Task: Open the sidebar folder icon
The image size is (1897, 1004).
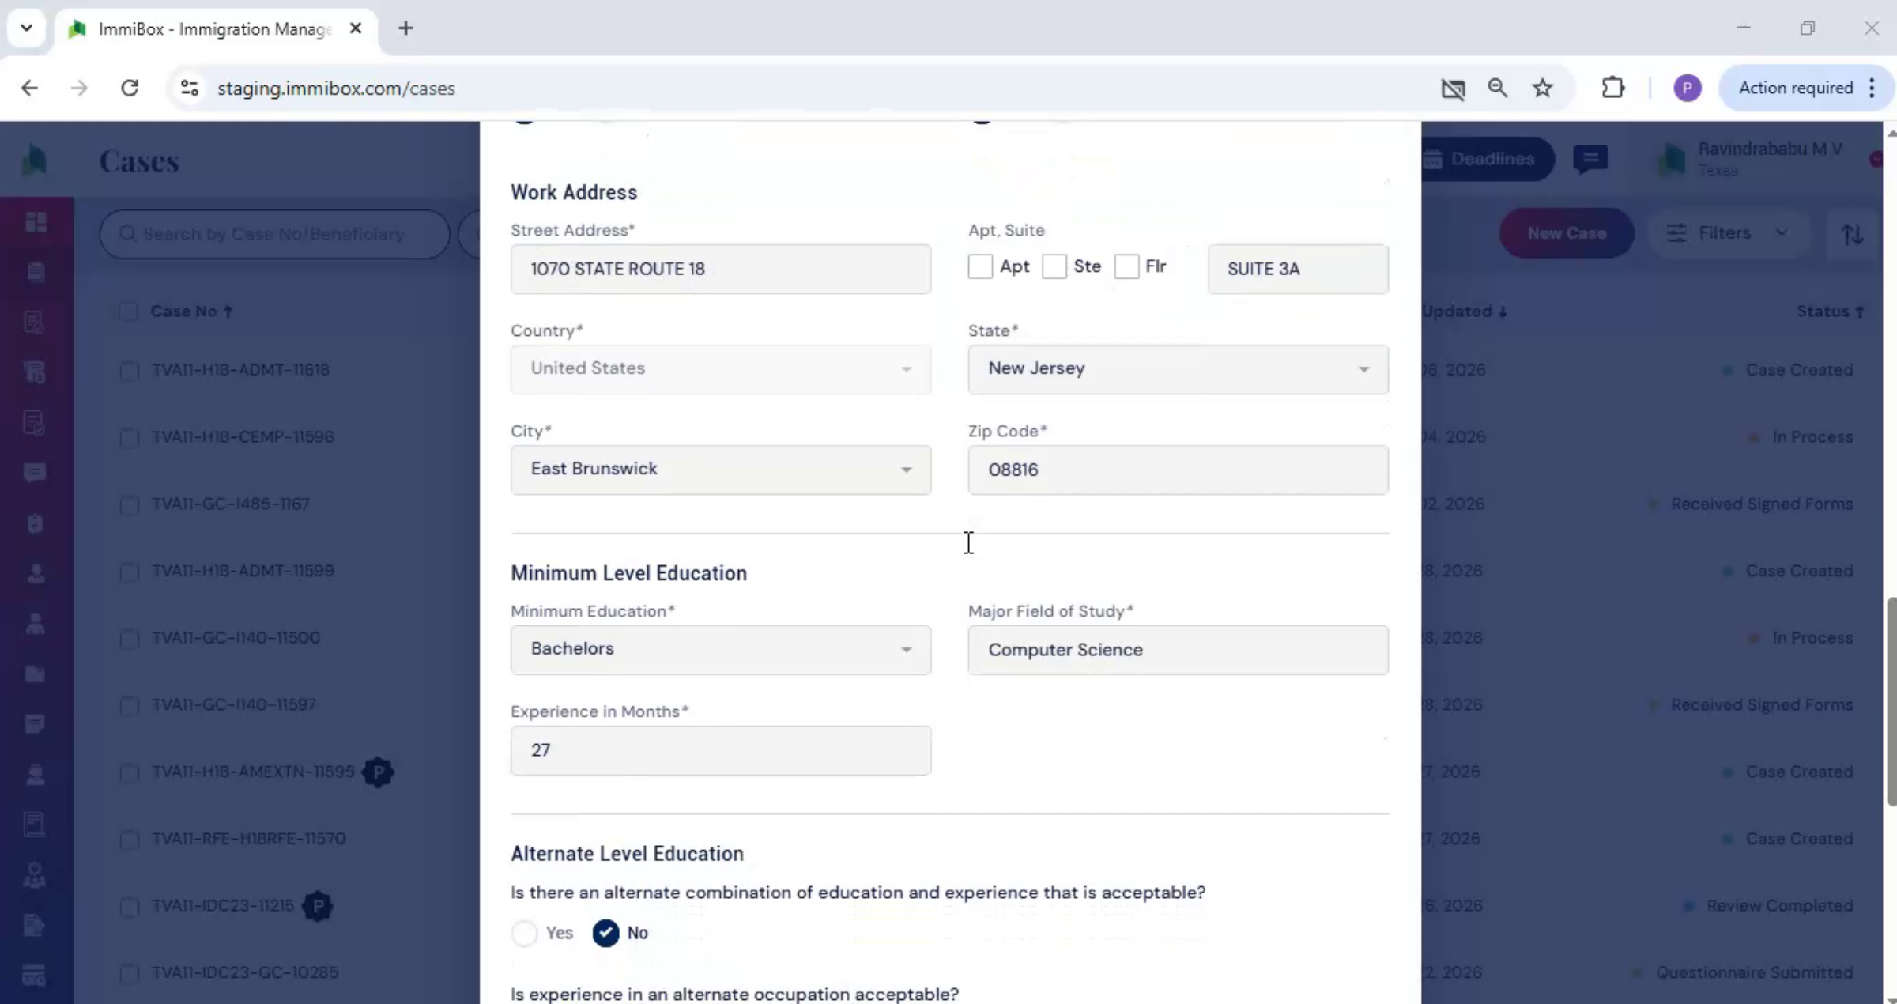Action: tap(35, 674)
